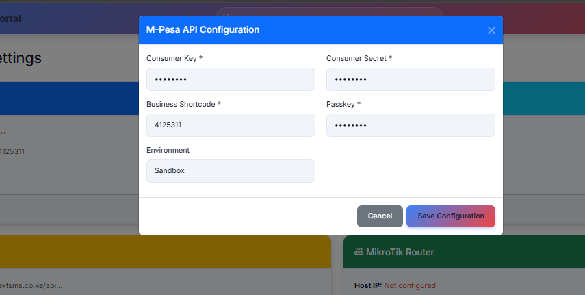Click the 'Consumer Secret *' label
Screen dimensions: 585x295
pos(359,58)
